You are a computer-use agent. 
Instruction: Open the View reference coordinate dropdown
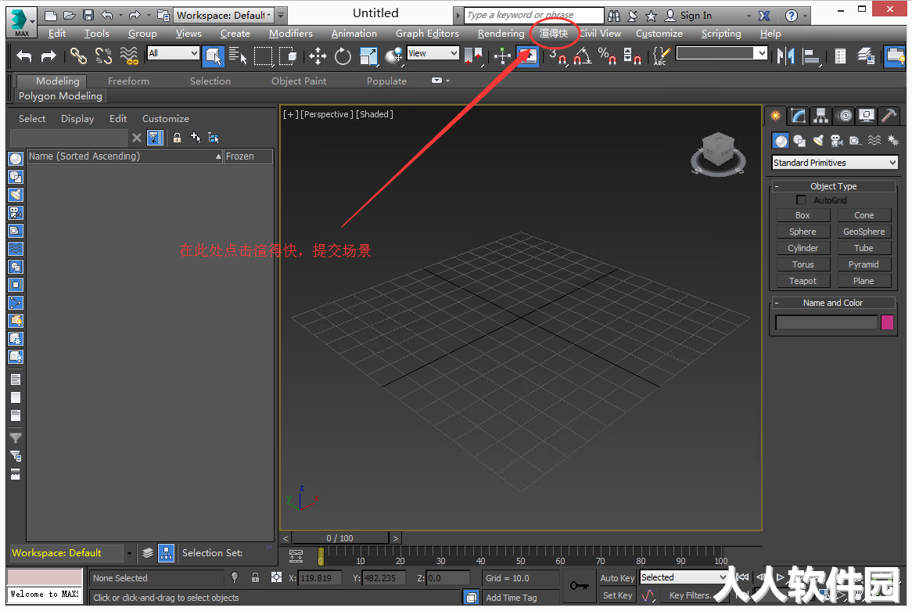[433, 53]
